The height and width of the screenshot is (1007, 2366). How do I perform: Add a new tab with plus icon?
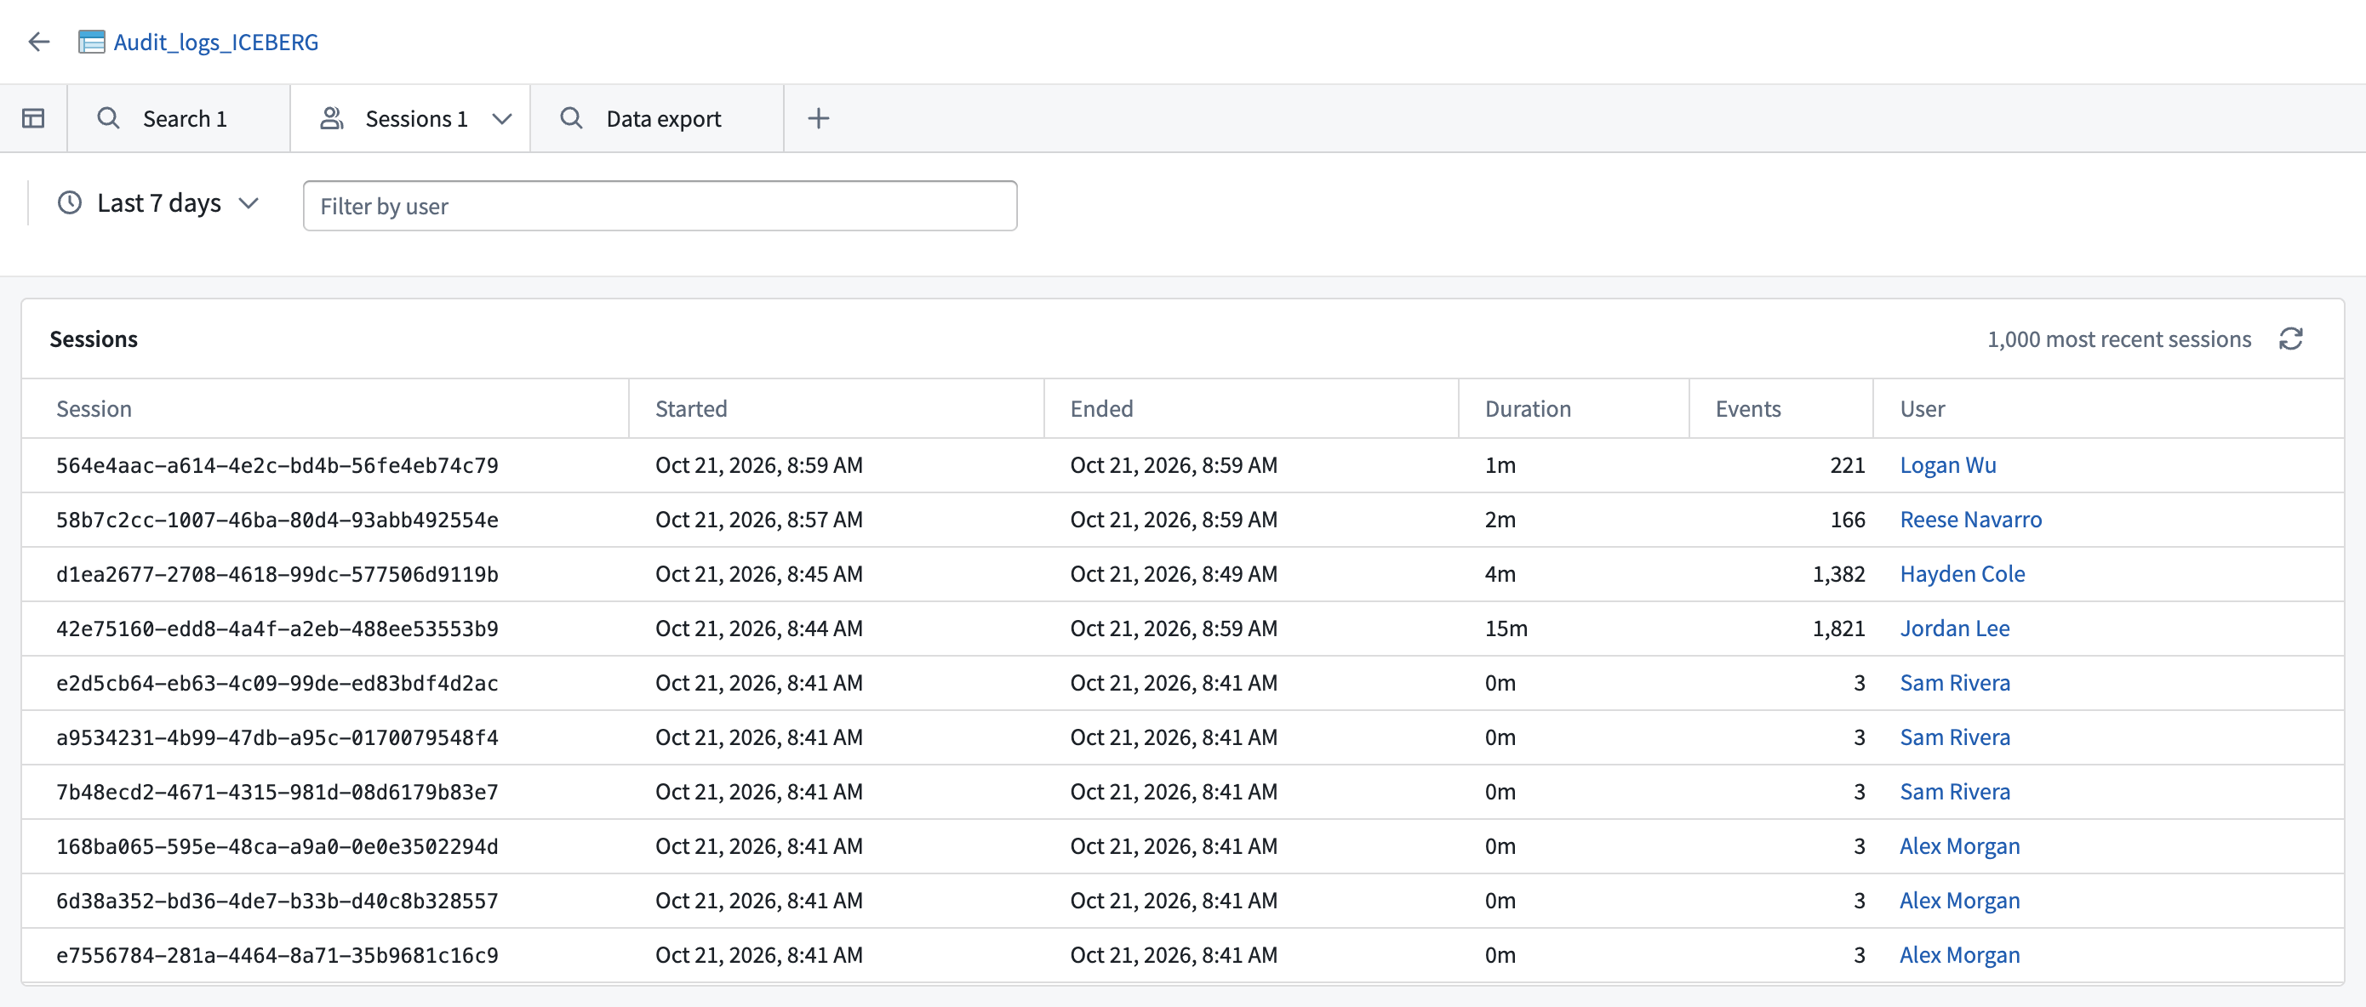[x=819, y=118]
